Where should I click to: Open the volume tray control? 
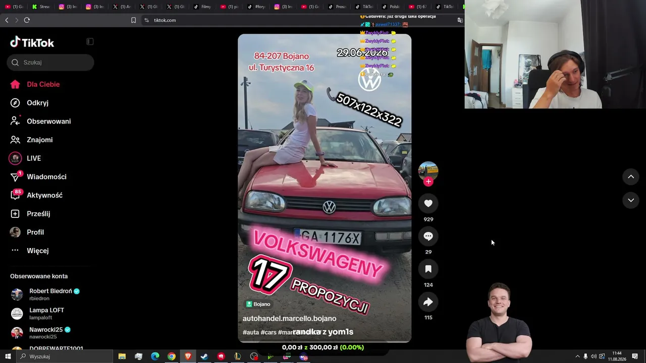(594, 356)
